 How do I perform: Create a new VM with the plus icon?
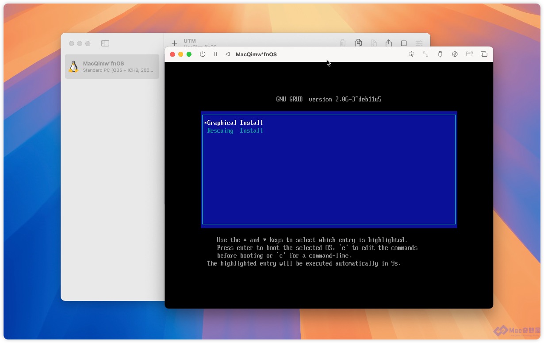click(x=174, y=43)
